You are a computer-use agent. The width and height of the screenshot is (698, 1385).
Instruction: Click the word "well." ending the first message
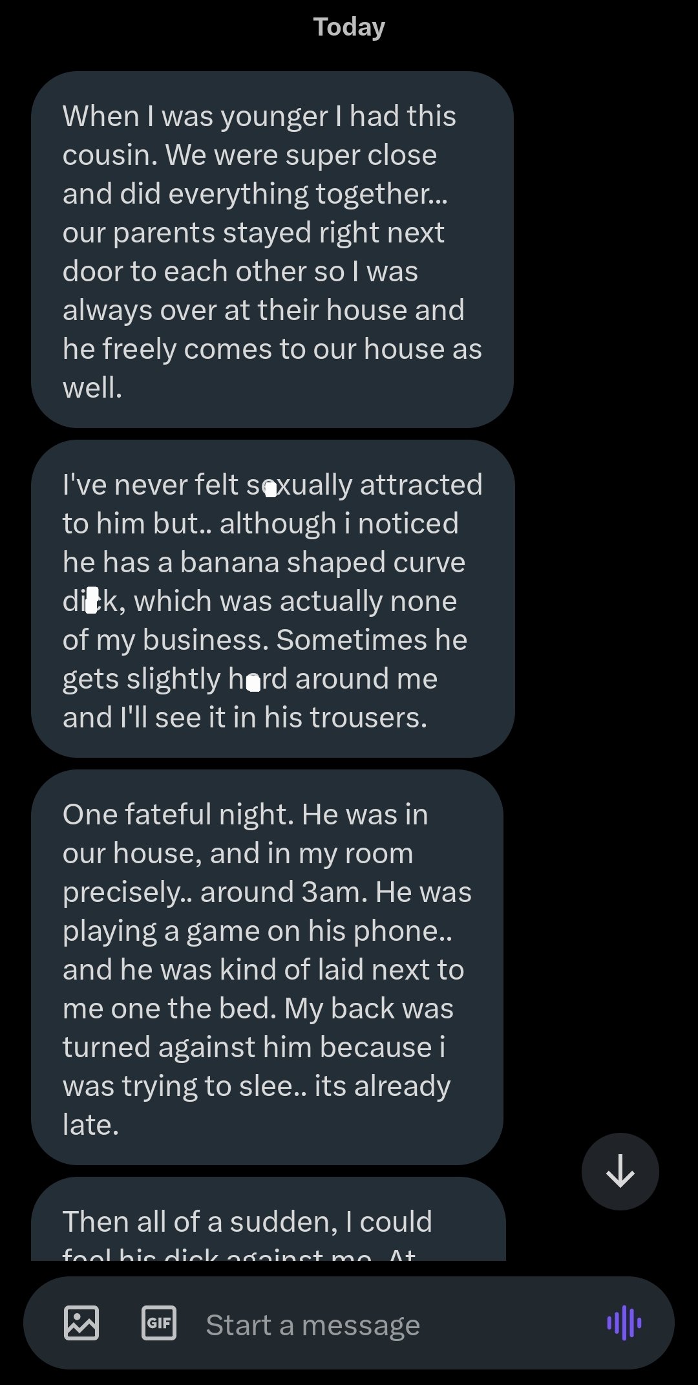tap(92, 388)
